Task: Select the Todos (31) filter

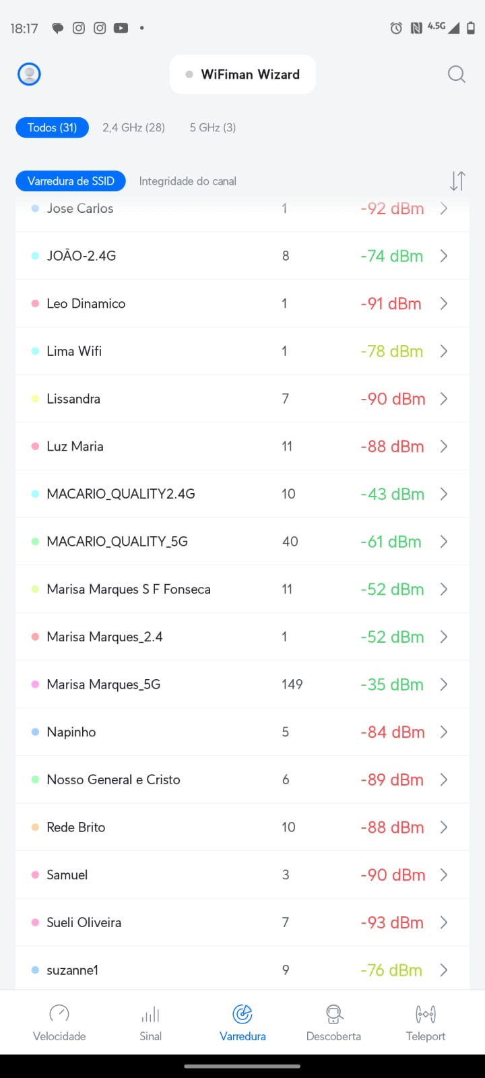Action: [53, 127]
